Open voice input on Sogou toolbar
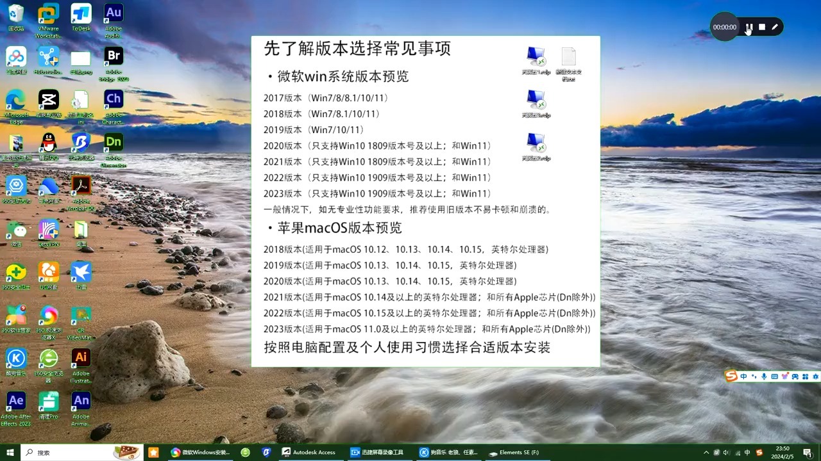Screen dimensions: 821x461 (x=764, y=376)
